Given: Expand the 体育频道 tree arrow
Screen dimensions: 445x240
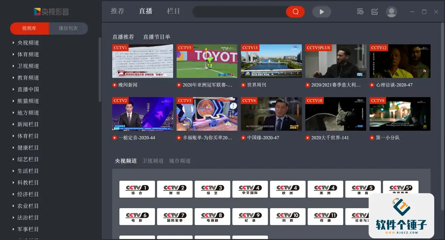Looking at the screenshot, I should point(13,54).
